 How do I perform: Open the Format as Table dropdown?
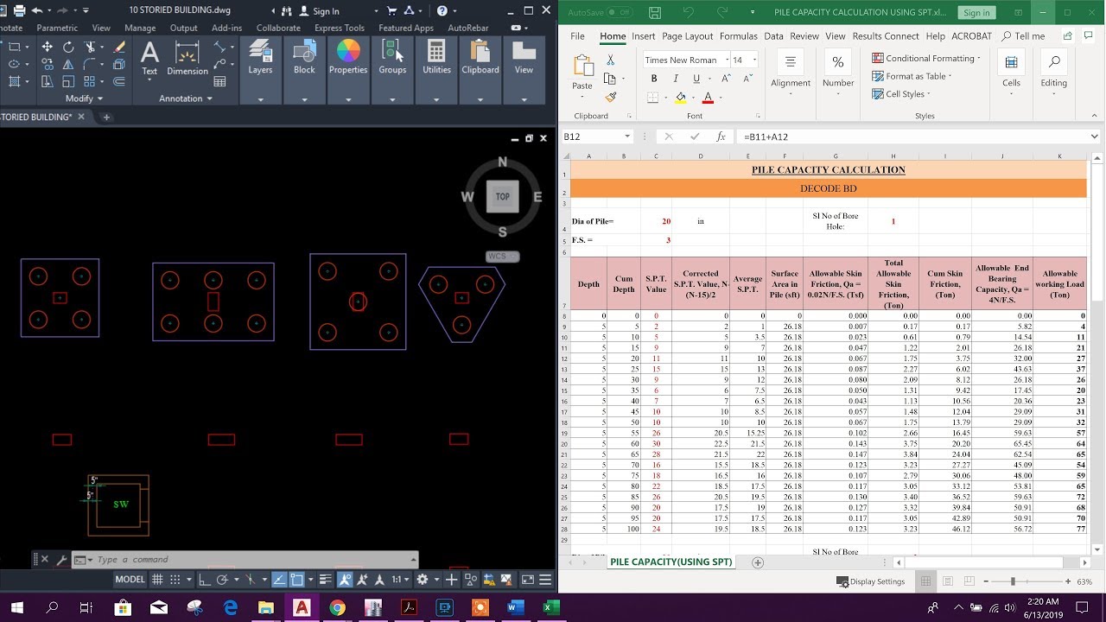(912, 76)
